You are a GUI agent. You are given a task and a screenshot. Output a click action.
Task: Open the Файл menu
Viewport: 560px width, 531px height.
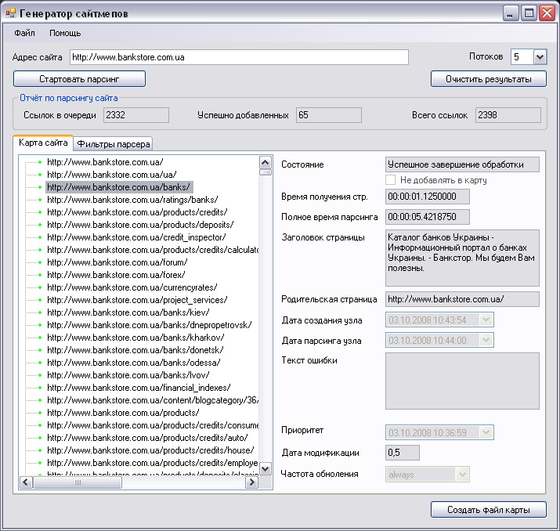pos(24,33)
